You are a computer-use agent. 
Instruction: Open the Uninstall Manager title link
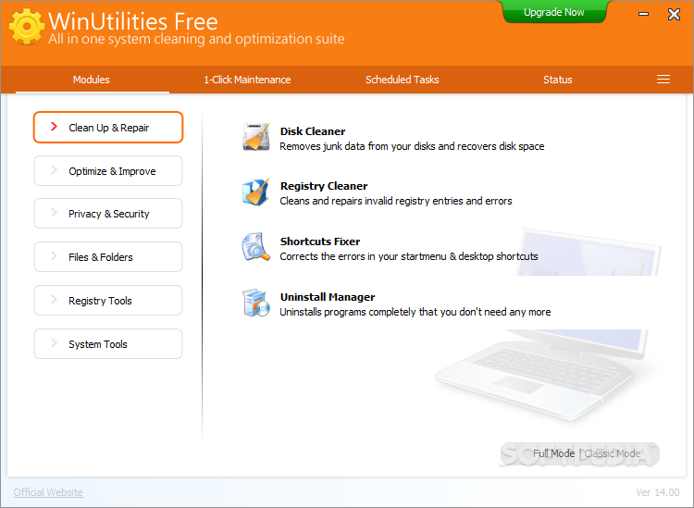[x=328, y=297]
